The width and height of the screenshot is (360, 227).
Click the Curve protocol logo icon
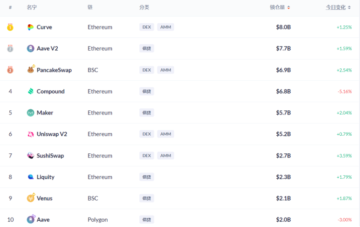coord(31,27)
